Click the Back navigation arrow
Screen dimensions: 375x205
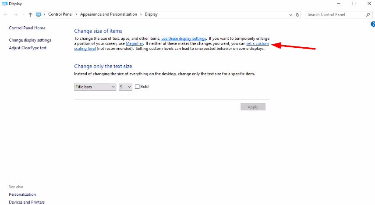(5, 14)
